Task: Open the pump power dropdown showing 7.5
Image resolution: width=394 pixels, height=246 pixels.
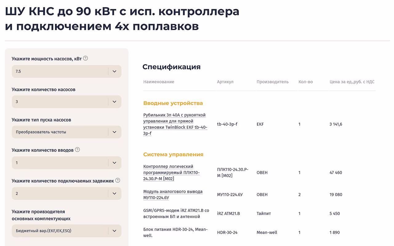Action: coord(66,71)
